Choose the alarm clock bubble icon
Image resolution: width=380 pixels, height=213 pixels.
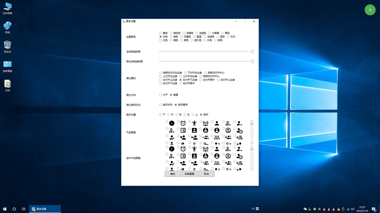(x=183, y=123)
